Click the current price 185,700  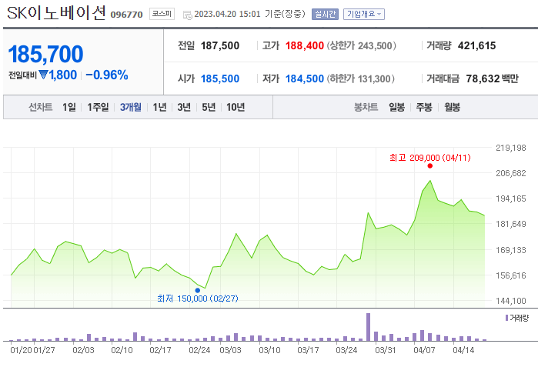tap(45, 54)
